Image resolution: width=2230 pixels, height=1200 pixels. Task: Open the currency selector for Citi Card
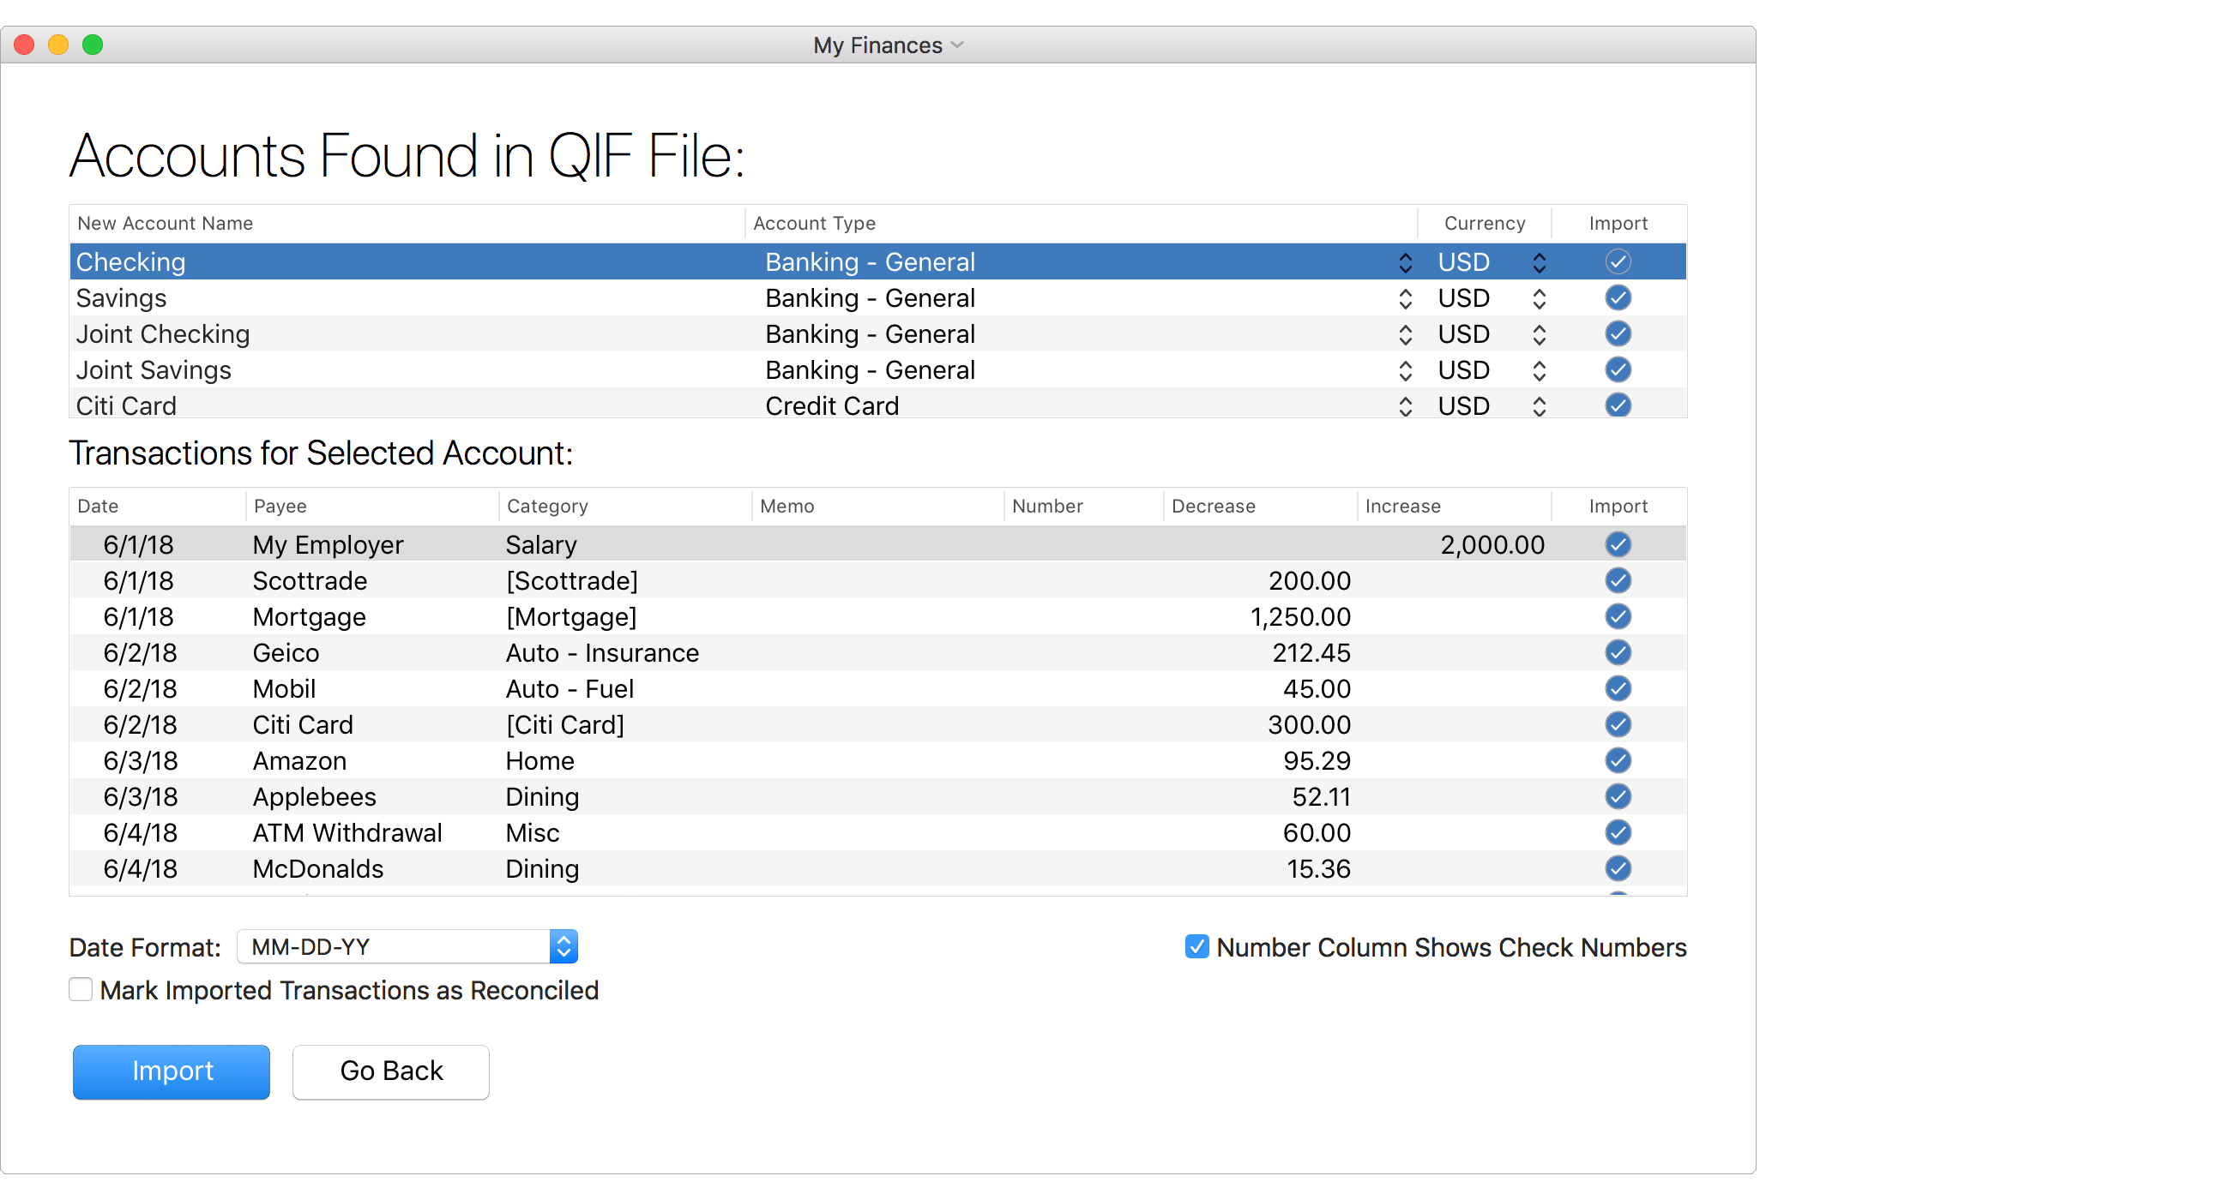[x=1540, y=405]
